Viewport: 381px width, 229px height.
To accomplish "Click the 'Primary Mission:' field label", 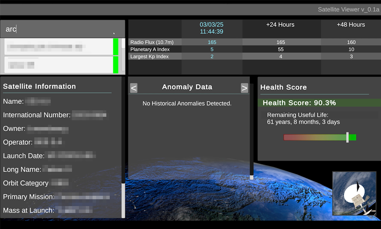I will tap(29, 197).
